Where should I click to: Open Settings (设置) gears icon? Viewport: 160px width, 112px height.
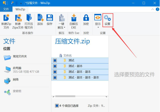click(107, 18)
